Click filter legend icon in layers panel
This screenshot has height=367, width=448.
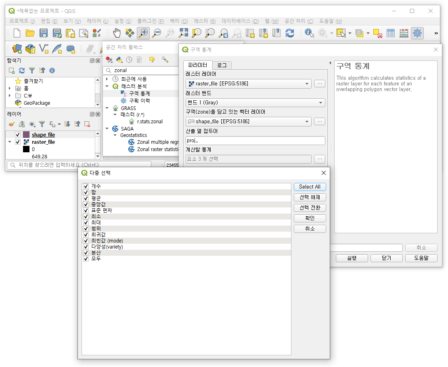pos(42,124)
